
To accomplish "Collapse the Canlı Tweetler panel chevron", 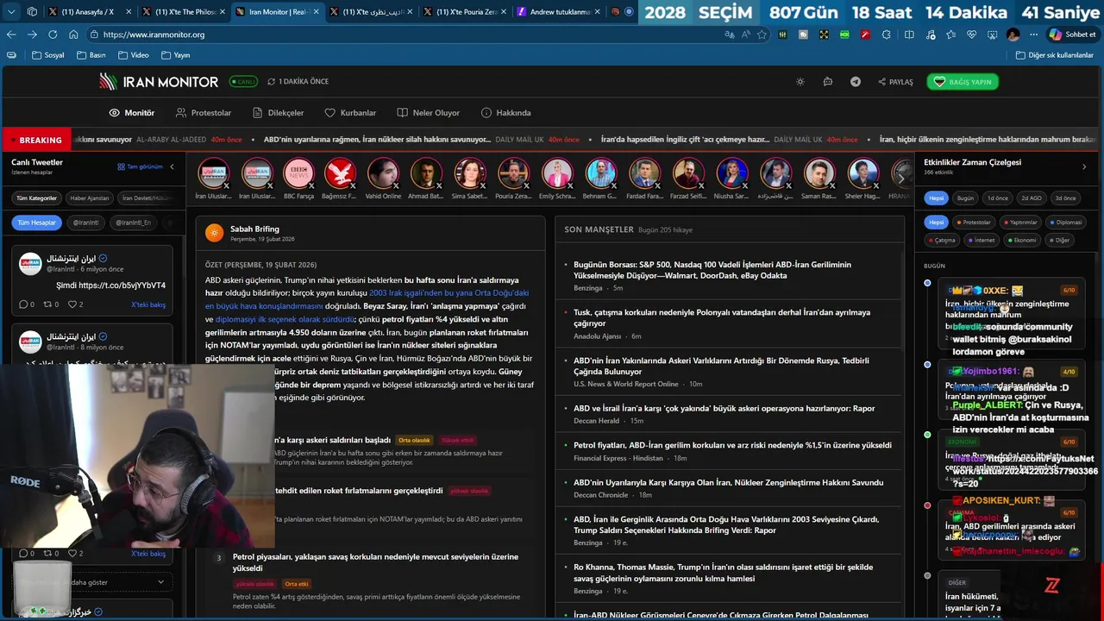I will [x=172, y=166].
